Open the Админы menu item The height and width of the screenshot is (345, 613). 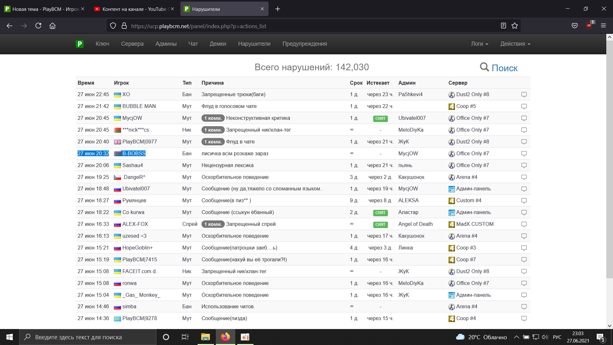coord(166,44)
